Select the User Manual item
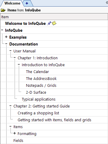This screenshot has width=108, height=144. tap(24, 51)
